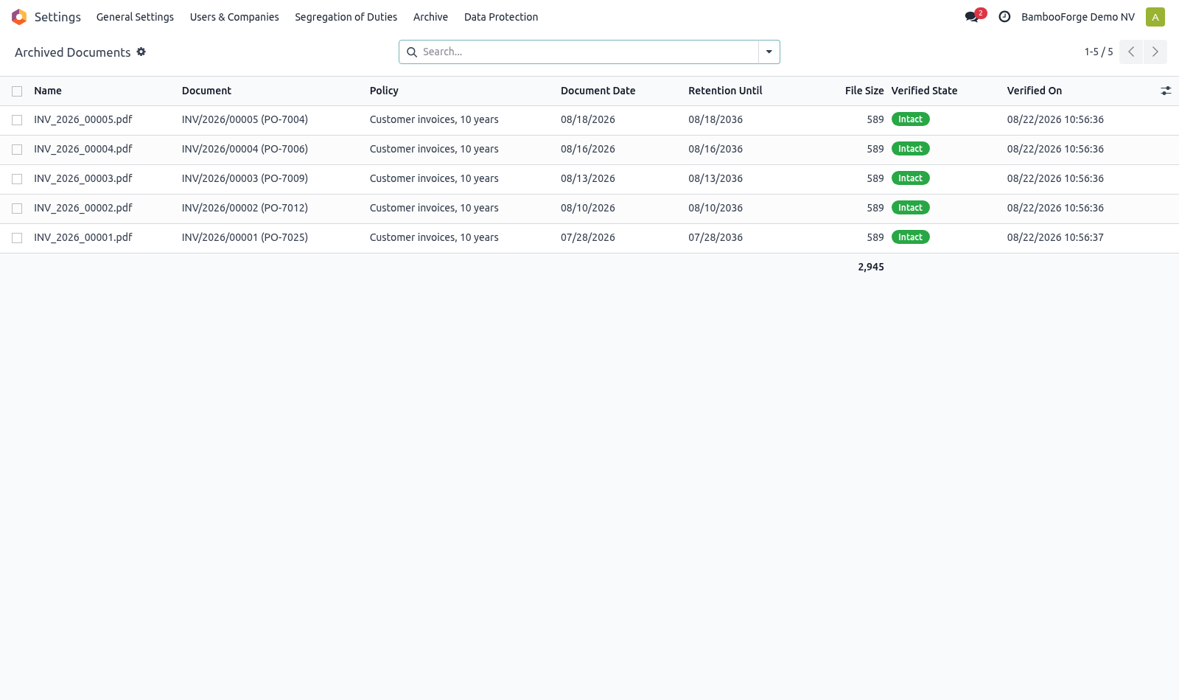
Task: Select checkbox for INV_2026_00002.pdf
Action: (17, 209)
